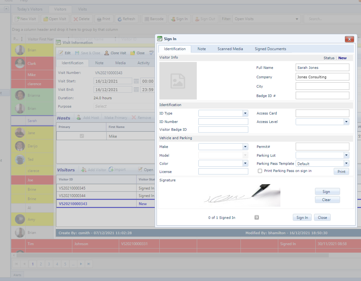Click the Sign button beside signature

coord(327,192)
